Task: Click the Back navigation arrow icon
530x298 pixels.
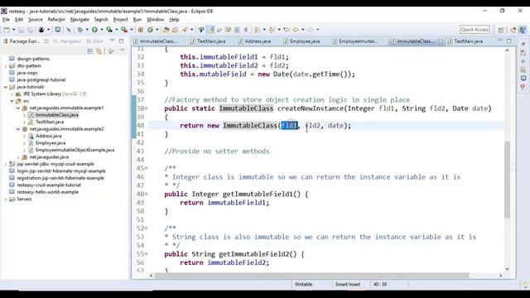Action: 296,30
